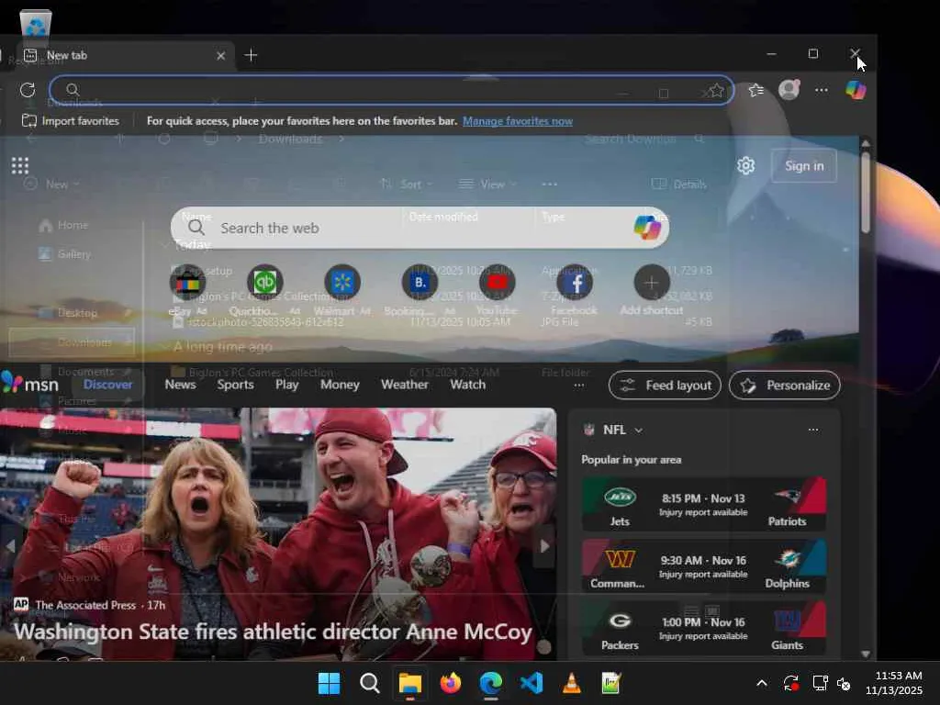Screen dimensions: 940x705
Task: Open page settings gear icon
Action: point(745,165)
